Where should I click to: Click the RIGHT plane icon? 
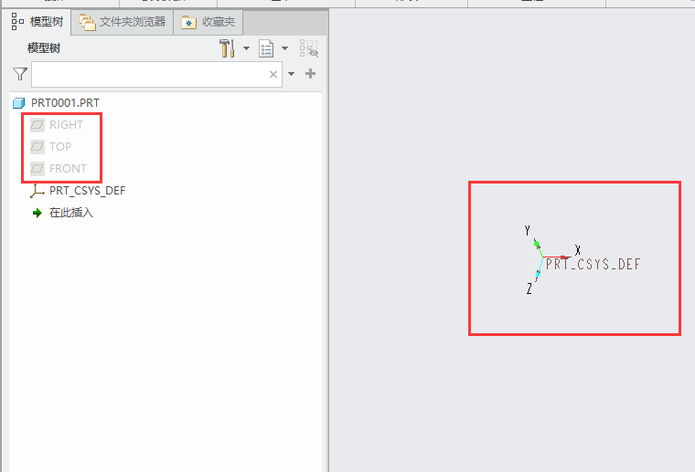37,125
